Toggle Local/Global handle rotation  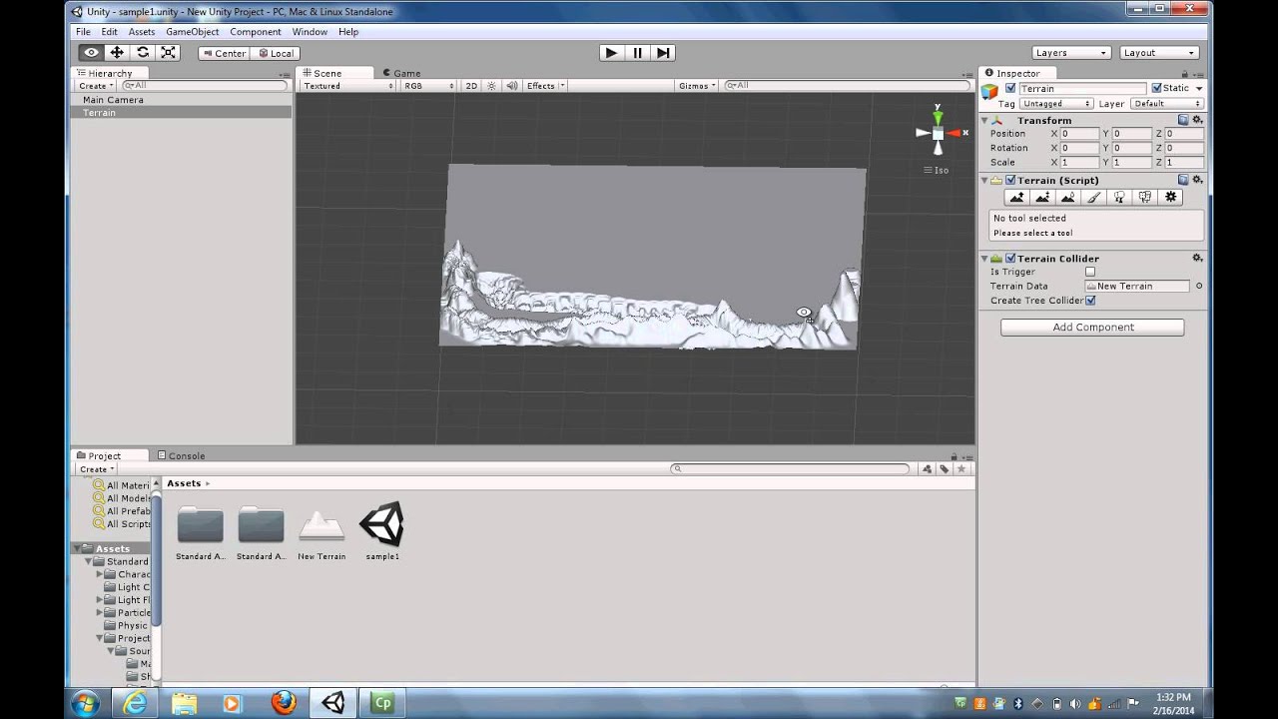(x=276, y=53)
